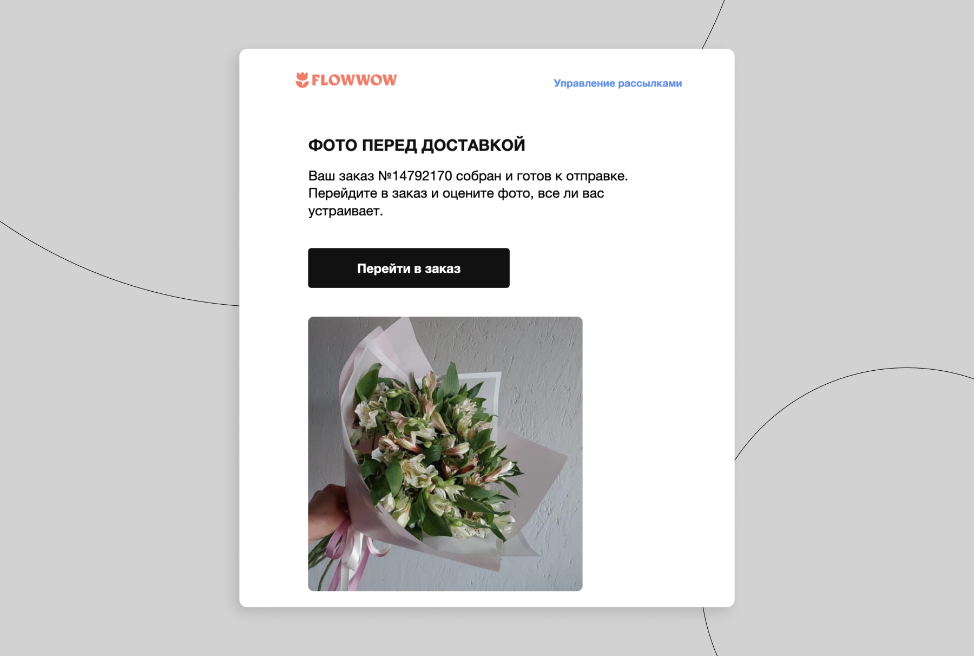Open the bouquet photo thumbnail
This screenshot has width=974, height=656.
click(445, 454)
